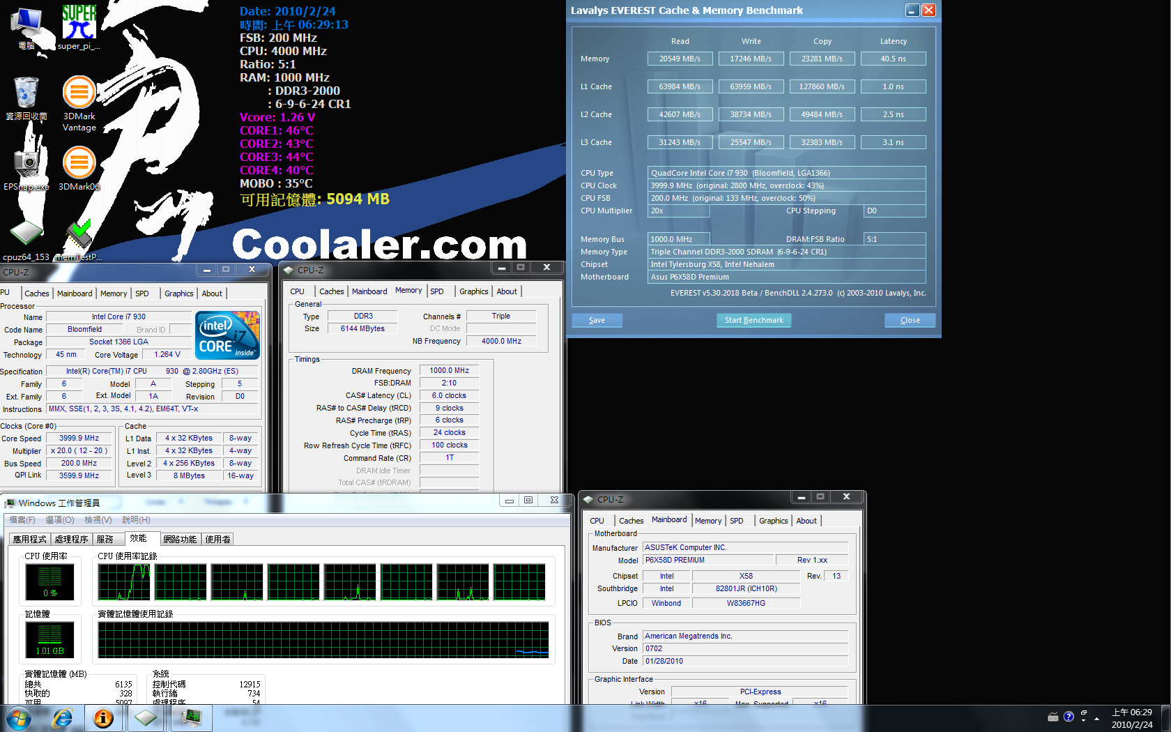Viewport: 1171px width, 732px height.
Task: Open the 電腦 (Computer) desktop icon
Action: (26, 28)
